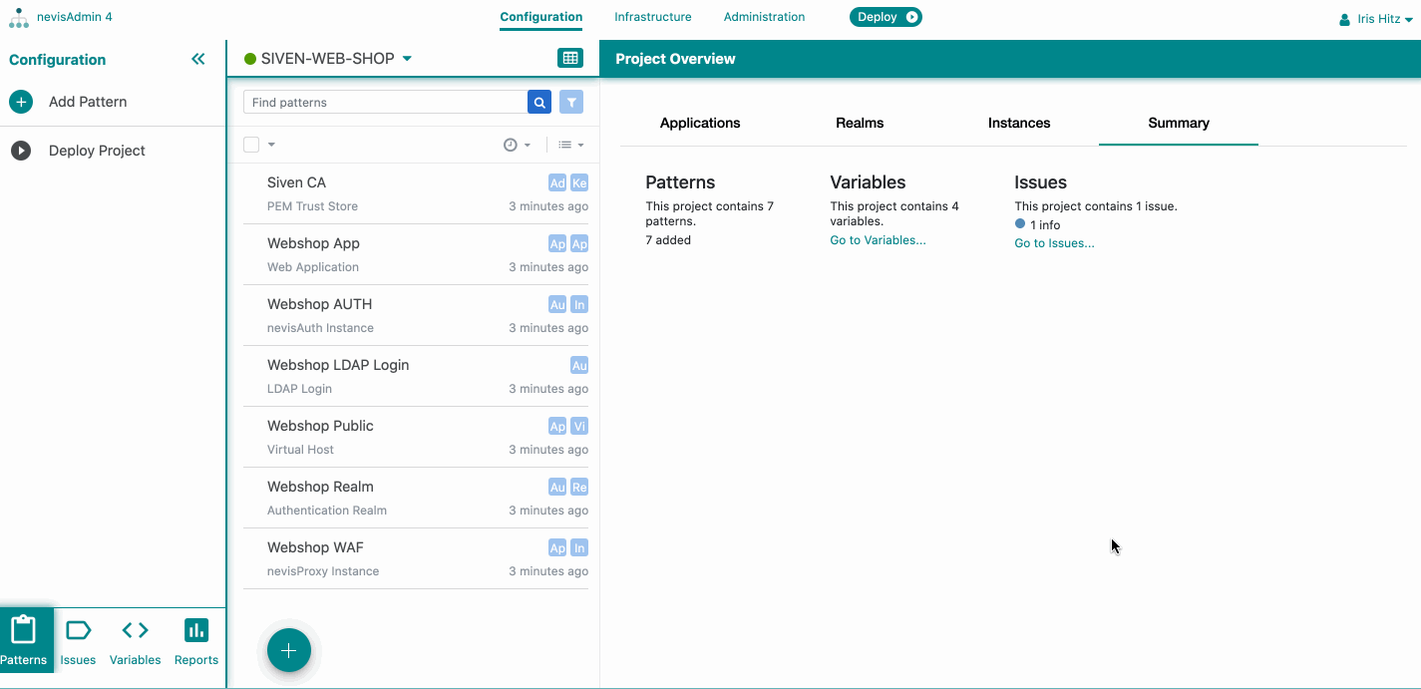Switch to the Realms tab
The width and height of the screenshot is (1421, 689).
click(860, 123)
